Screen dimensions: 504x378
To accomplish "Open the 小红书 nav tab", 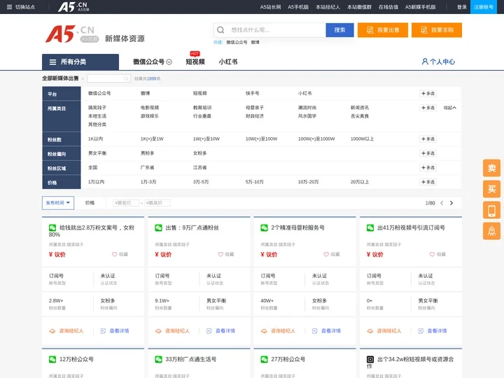I will point(228,62).
